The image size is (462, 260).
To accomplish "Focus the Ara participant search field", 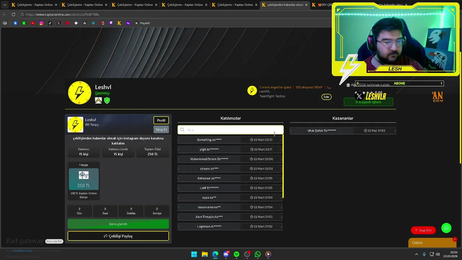I will [x=230, y=130].
